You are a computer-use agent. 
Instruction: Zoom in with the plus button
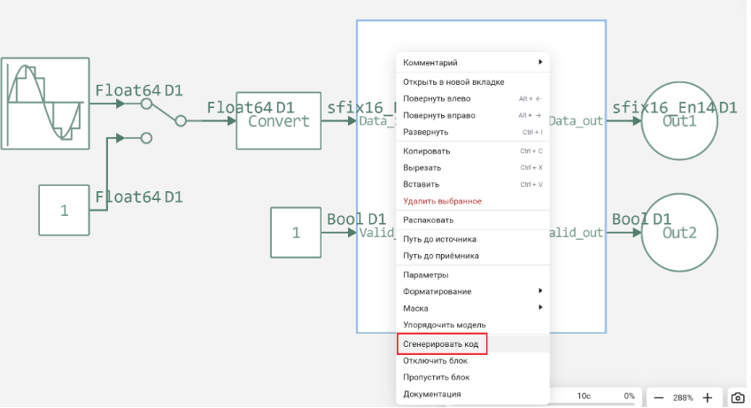(x=708, y=397)
